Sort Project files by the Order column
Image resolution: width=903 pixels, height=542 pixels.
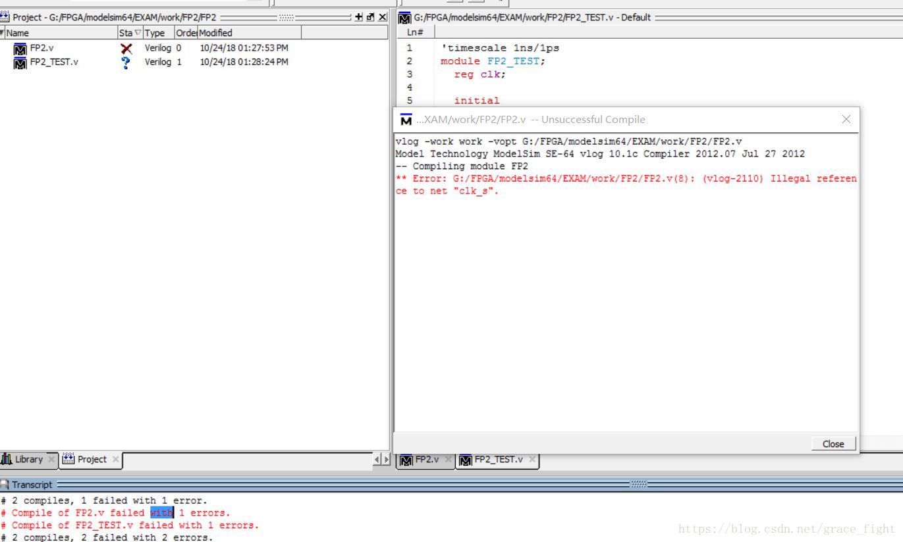point(186,32)
